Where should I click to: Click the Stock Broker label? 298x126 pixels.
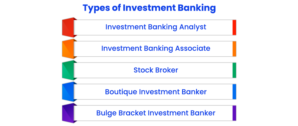click(156, 70)
